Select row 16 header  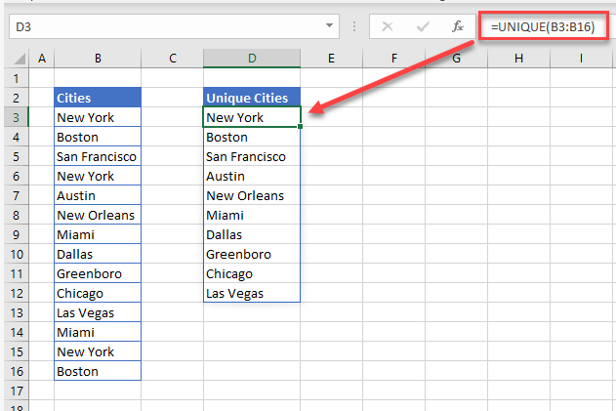pos(17,371)
